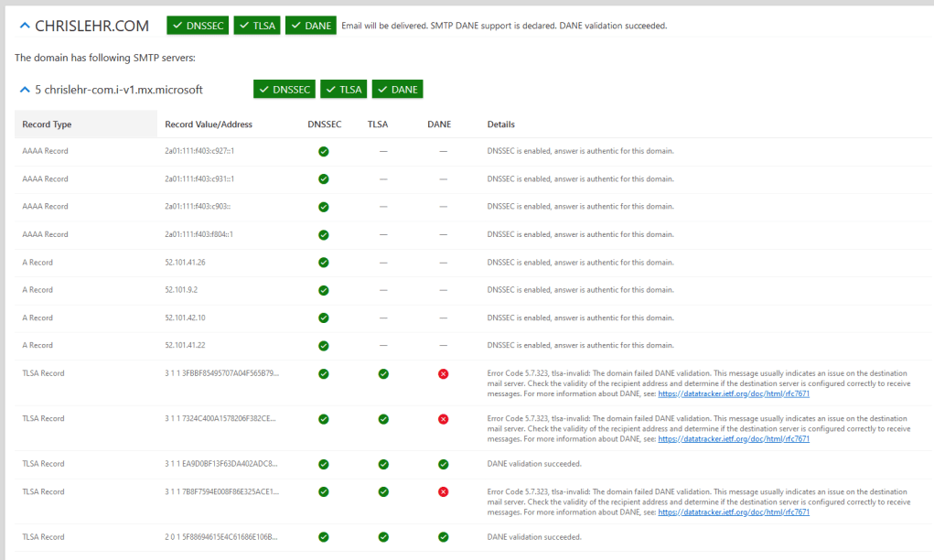Screen dimensions: 934x560
Task: Click the TLSA badge next to CHRISLEHR.COM
Action: 257,26
